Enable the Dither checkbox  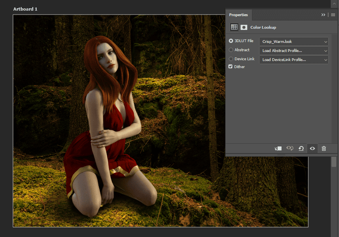tap(230, 66)
